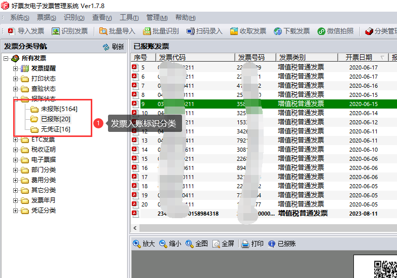Click the PDF icon on row 9
Screen dimensions: 397x278
(x=135, y=104)
